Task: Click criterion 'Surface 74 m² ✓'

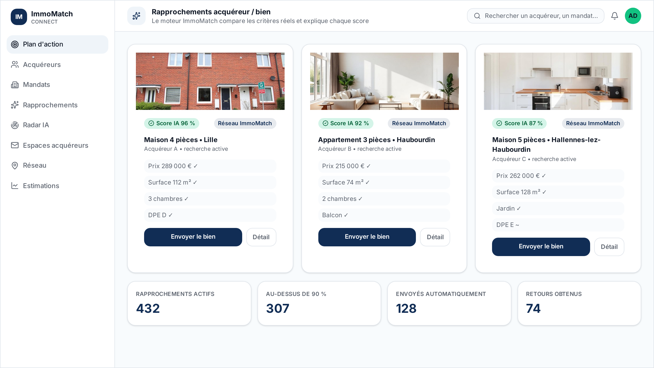Action: 384,182
